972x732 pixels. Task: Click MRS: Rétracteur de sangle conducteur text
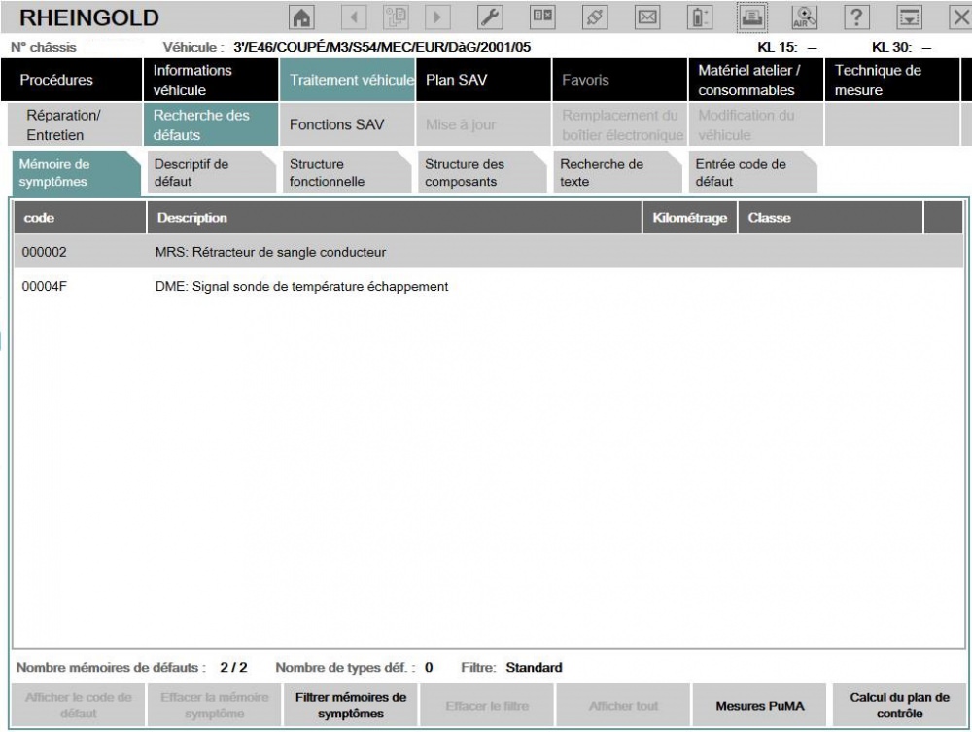point(270,253)
